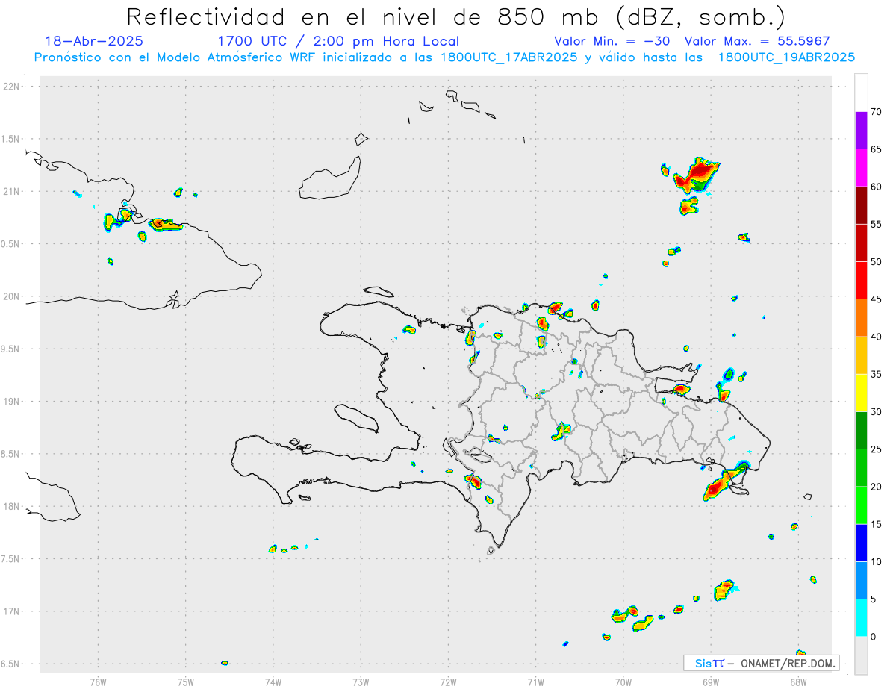Pick the dark green 25–30 dBZ color bar segment
896x692 pixels.
tap(861, 431)
